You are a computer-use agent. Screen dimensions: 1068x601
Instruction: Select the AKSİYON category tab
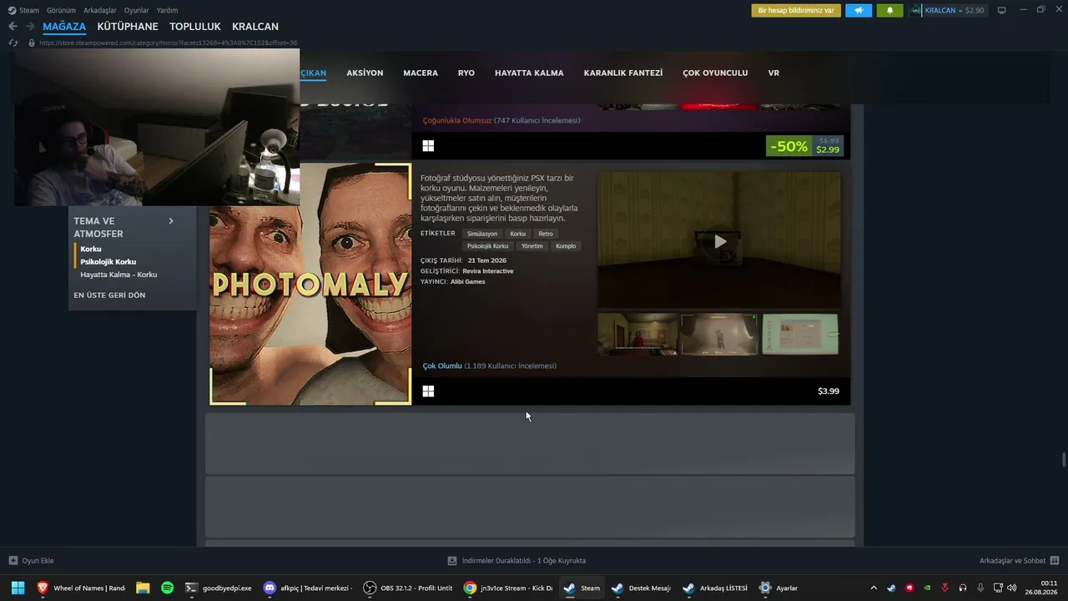[365, 73]
